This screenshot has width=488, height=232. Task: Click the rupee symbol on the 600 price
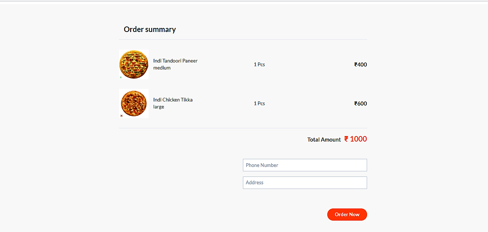click(355, 103)
